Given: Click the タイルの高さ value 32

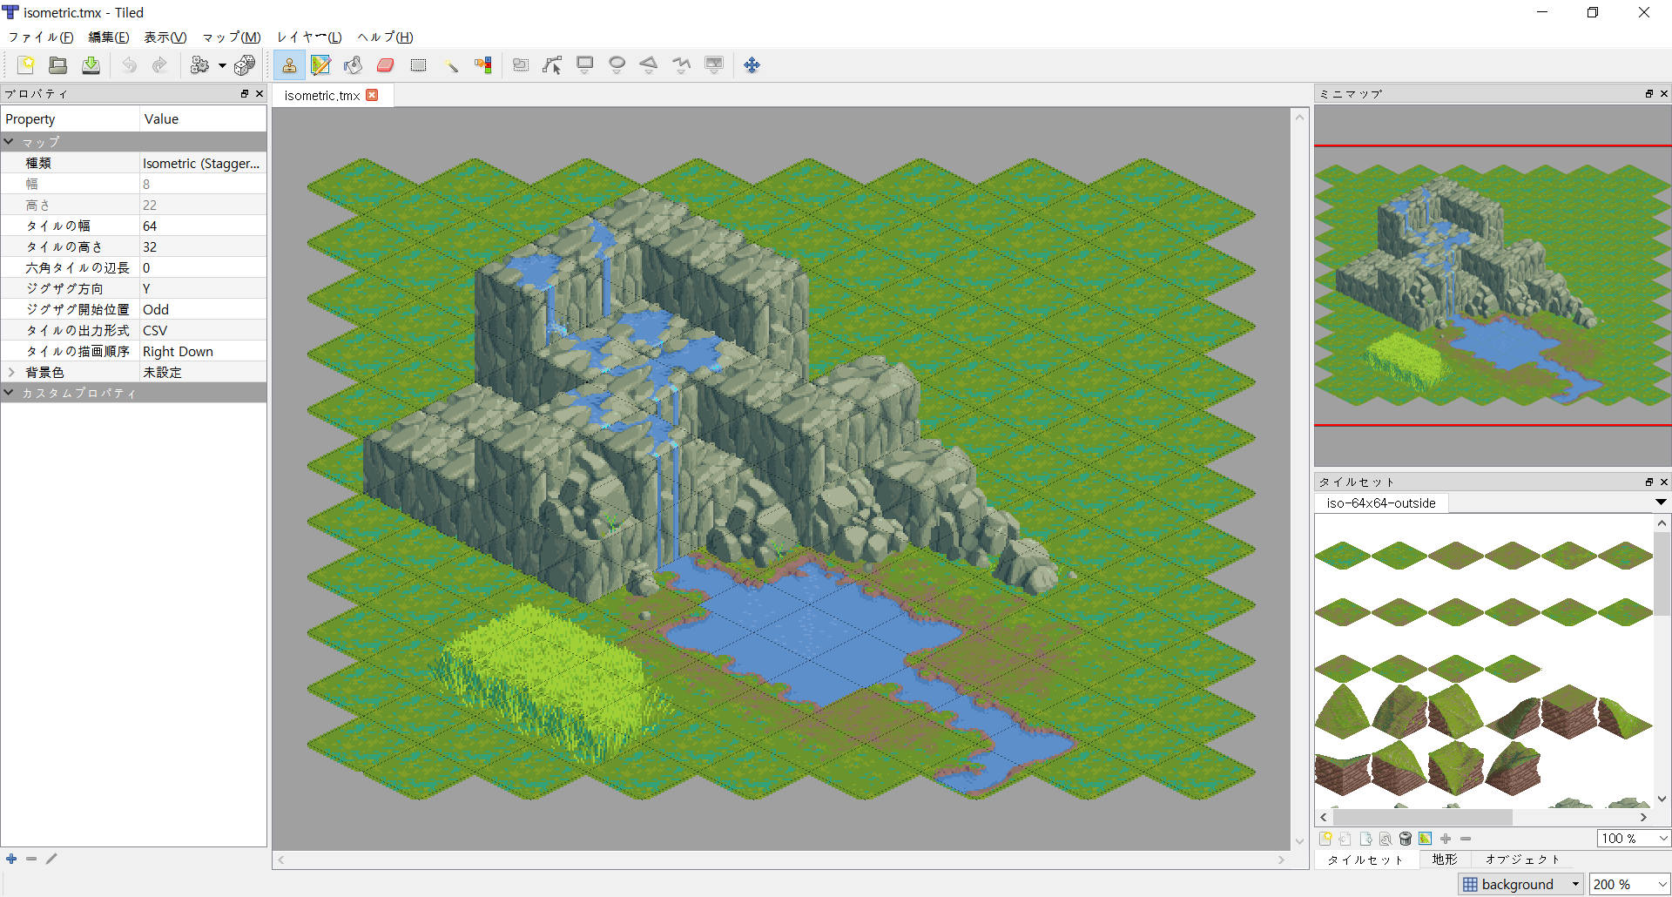Looking at the screenshot, I should pyautogui.click(x=202, y=246).
